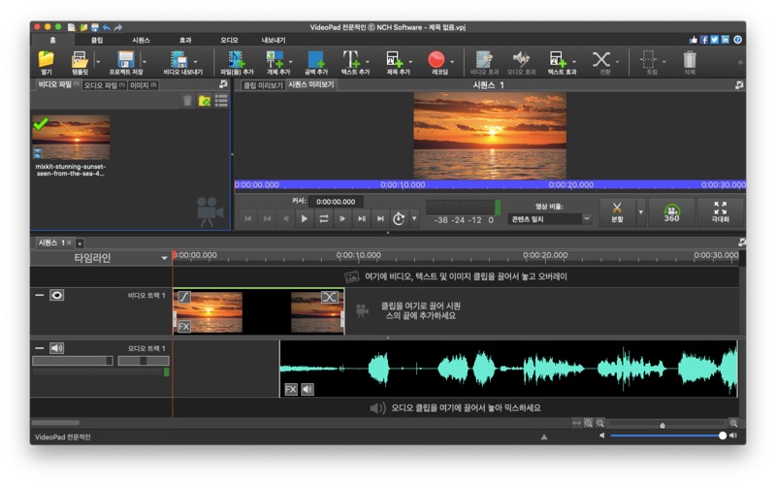Open the 비디오 내보내기 dropdown arrow
The image size is (776, 485).
coord(196,62)
